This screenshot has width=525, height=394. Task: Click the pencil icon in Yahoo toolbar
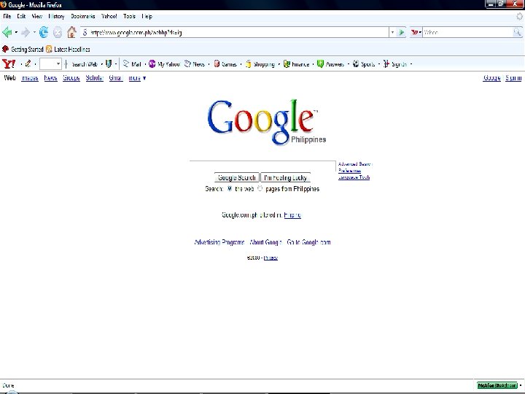28,63
